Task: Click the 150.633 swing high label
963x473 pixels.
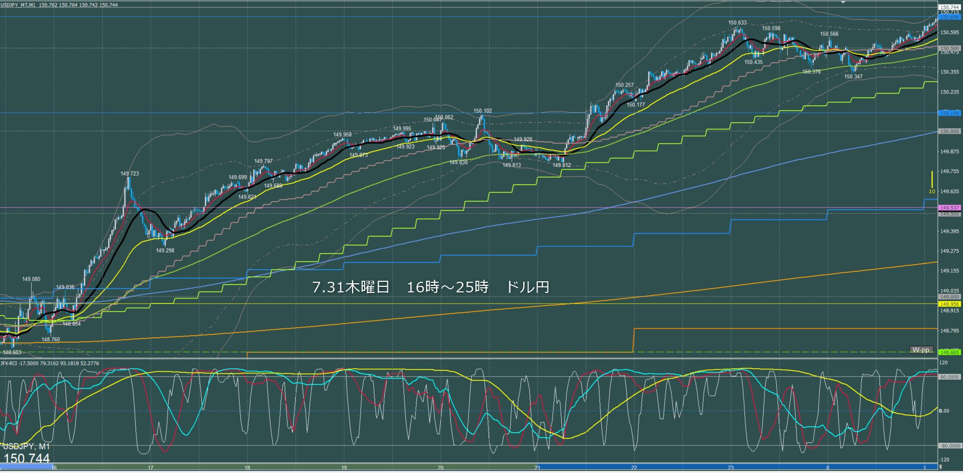Action: tap(737, 23)
